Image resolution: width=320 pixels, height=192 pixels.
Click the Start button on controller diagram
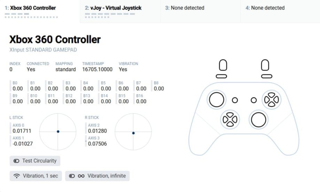[254, 100]
